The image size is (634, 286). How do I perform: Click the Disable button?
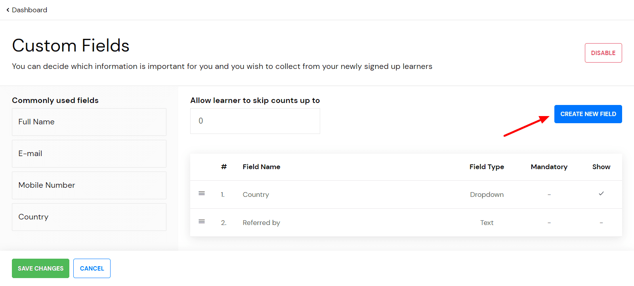[x=603, y=53]
